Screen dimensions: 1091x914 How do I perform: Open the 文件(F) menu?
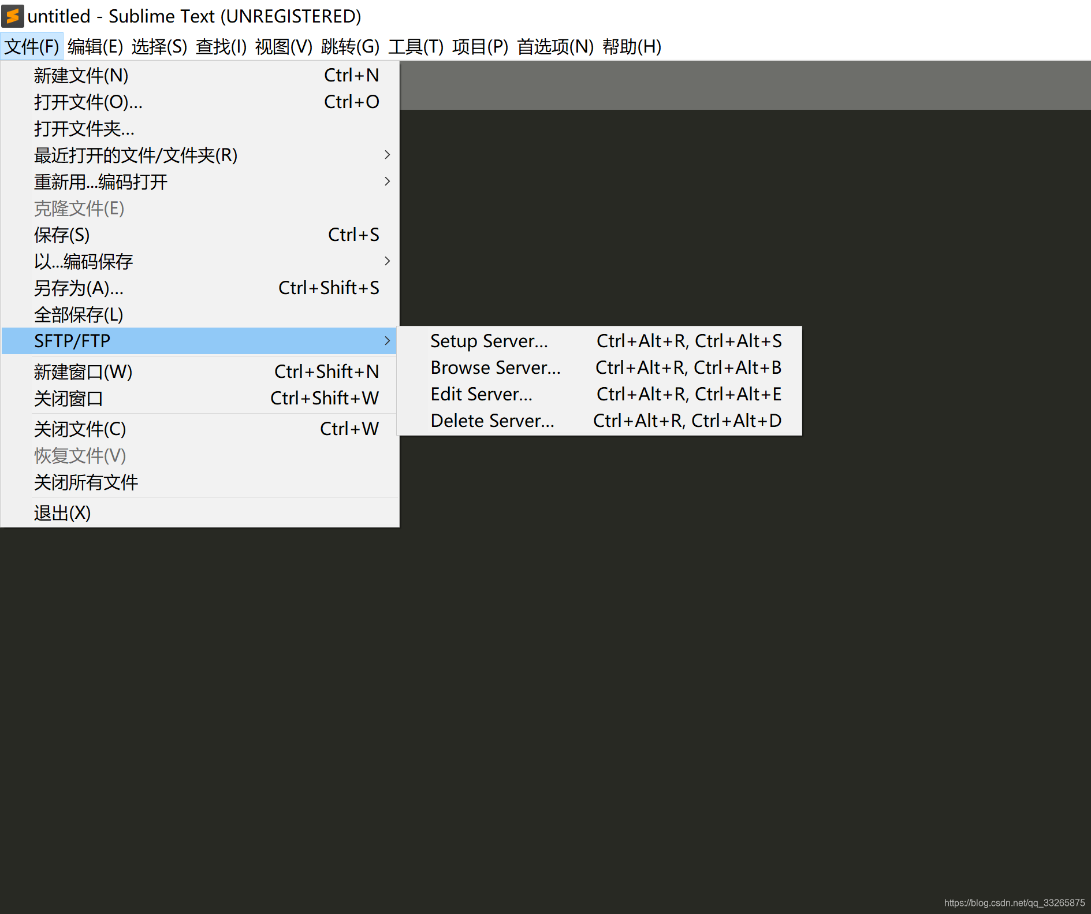[x=32, y=47]
